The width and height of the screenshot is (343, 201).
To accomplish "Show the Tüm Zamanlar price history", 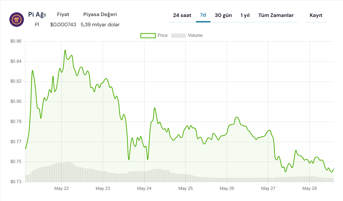I will pos(276,15).
